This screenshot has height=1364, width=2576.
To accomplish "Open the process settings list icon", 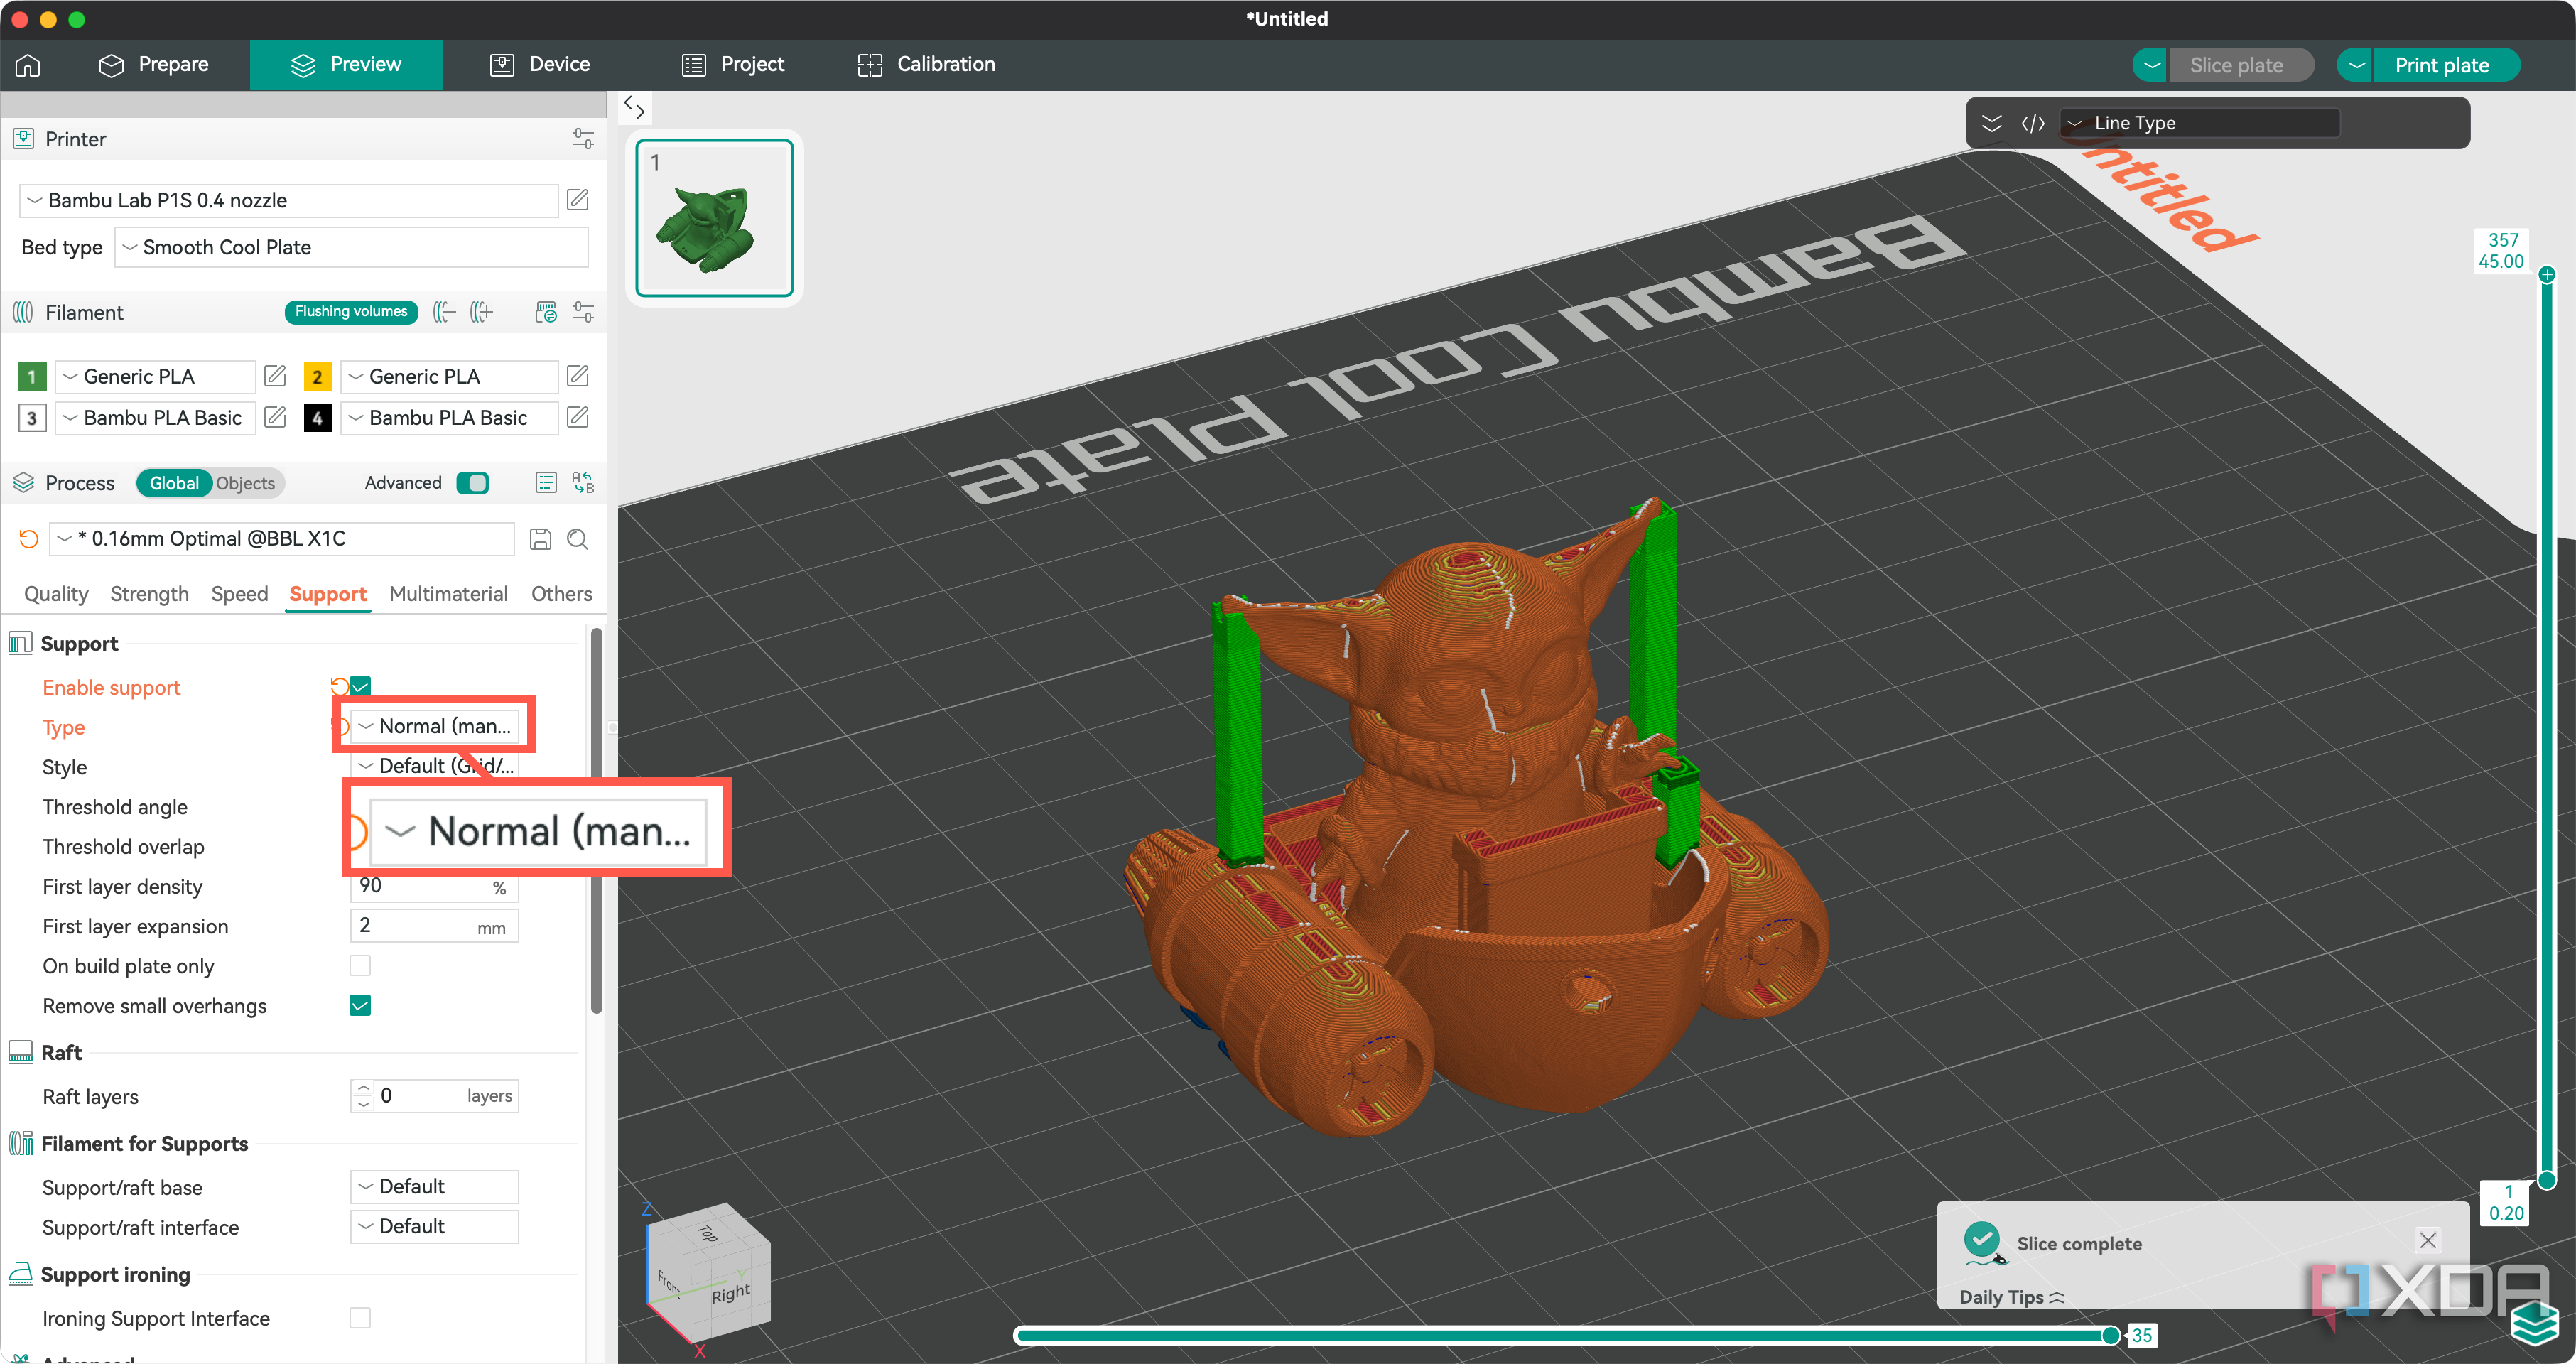I will (x=546, y=483).
